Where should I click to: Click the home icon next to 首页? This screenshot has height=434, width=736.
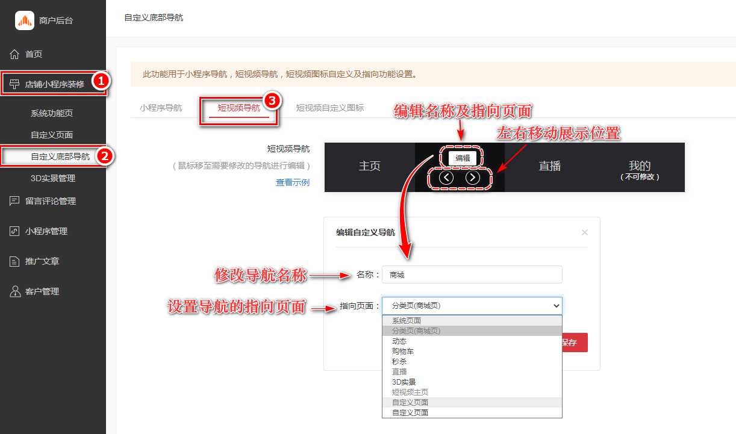coord(15,54)
